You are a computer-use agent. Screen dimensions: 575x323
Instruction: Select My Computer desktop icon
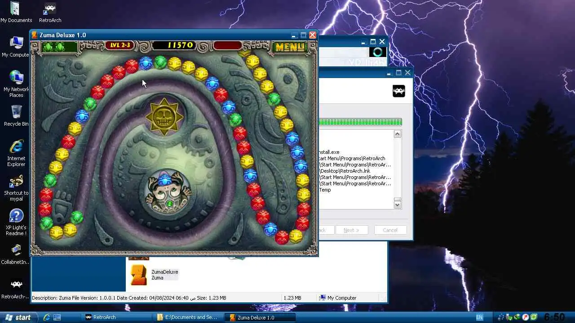tap(16, 47)
